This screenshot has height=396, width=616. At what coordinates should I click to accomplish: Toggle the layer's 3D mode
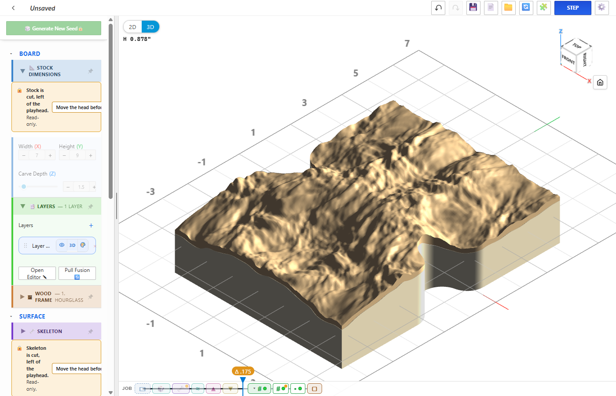point(72,246)
